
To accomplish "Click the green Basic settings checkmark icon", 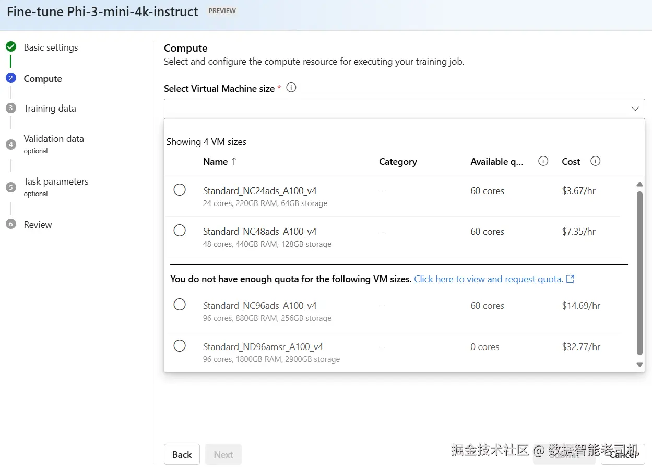I will (11, 47).
